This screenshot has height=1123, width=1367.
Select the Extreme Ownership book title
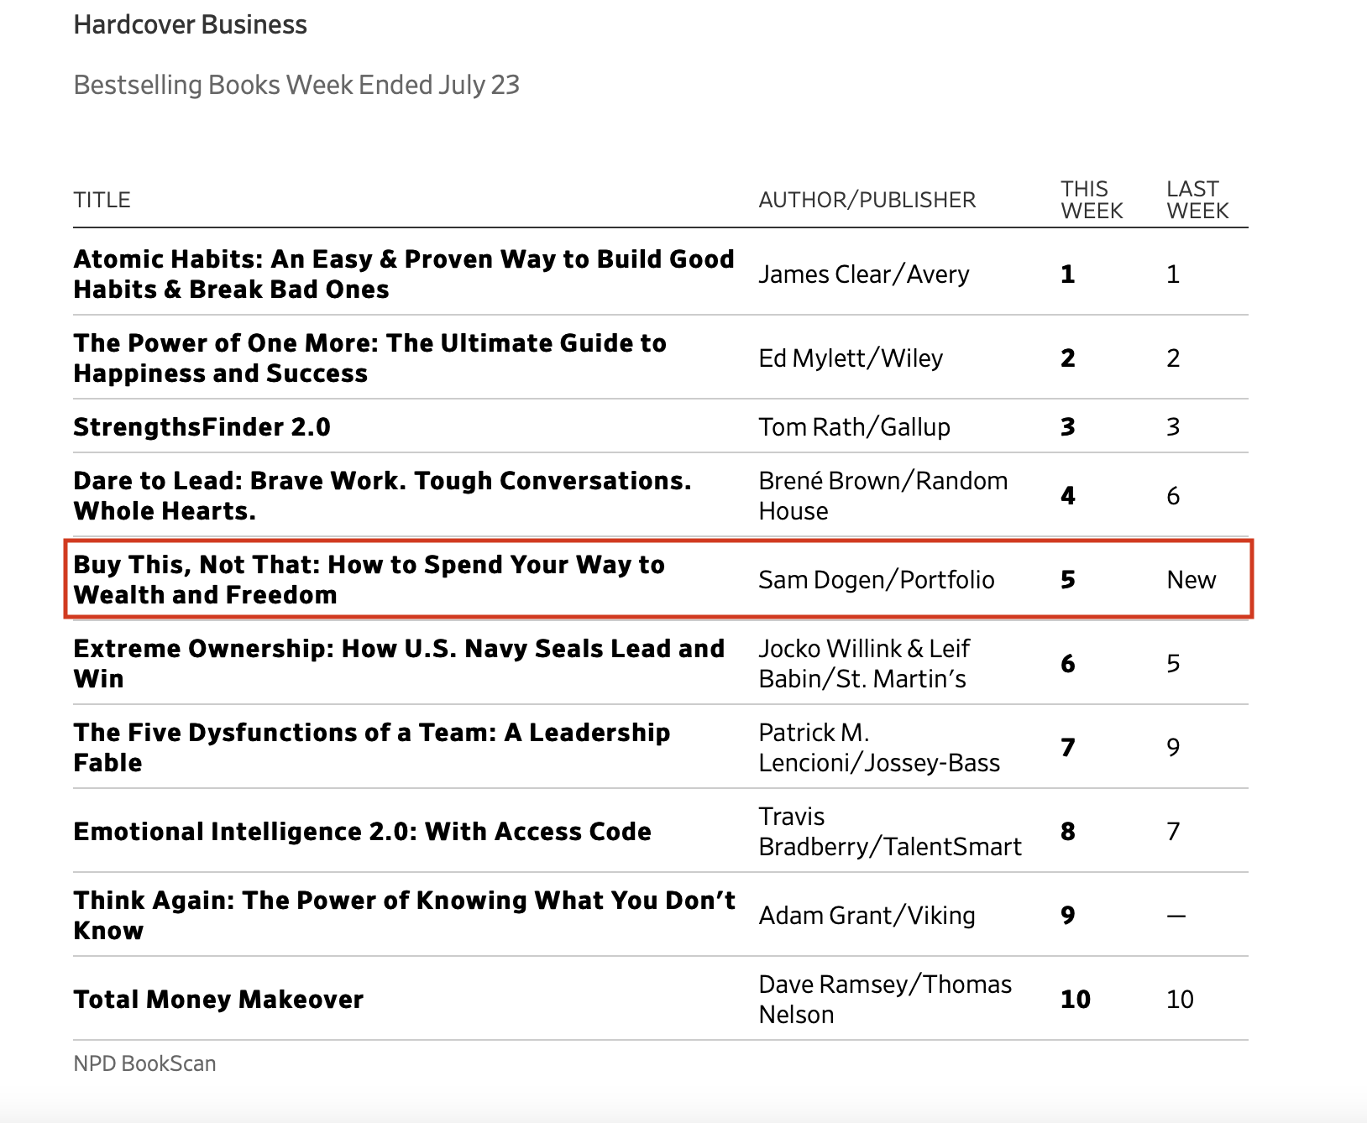(x=398, y=663)
